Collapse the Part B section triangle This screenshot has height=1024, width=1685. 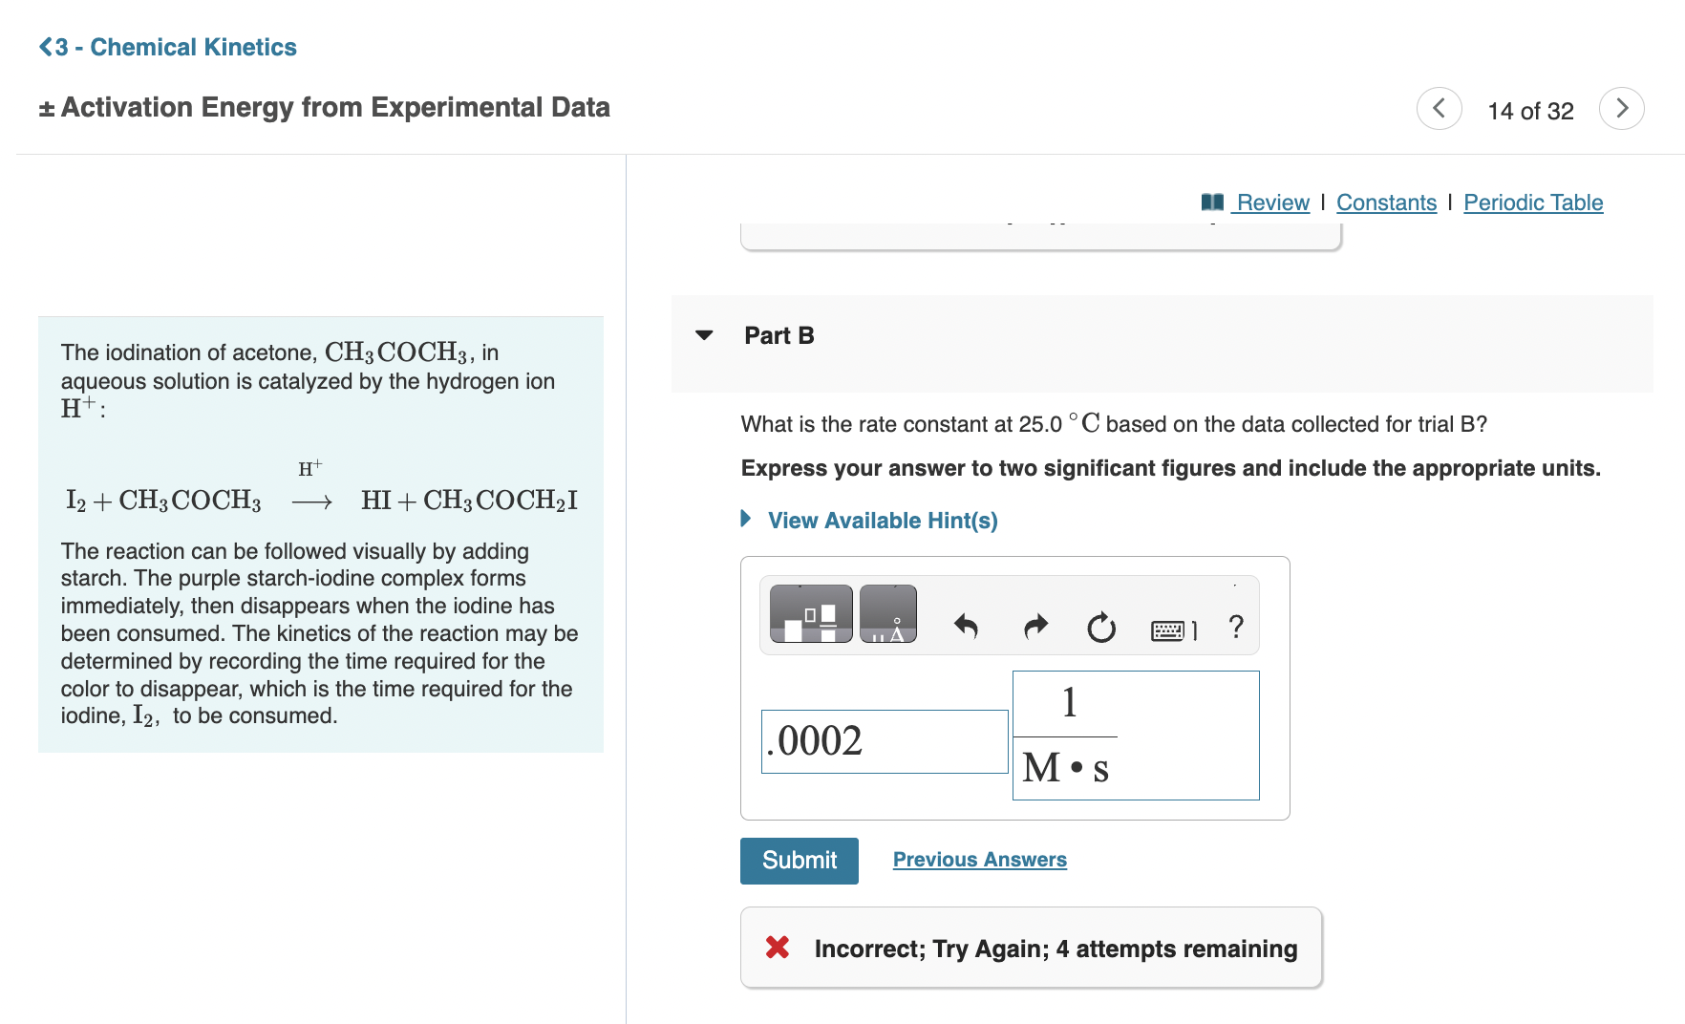pyautogui.click(x=705, y=335)
